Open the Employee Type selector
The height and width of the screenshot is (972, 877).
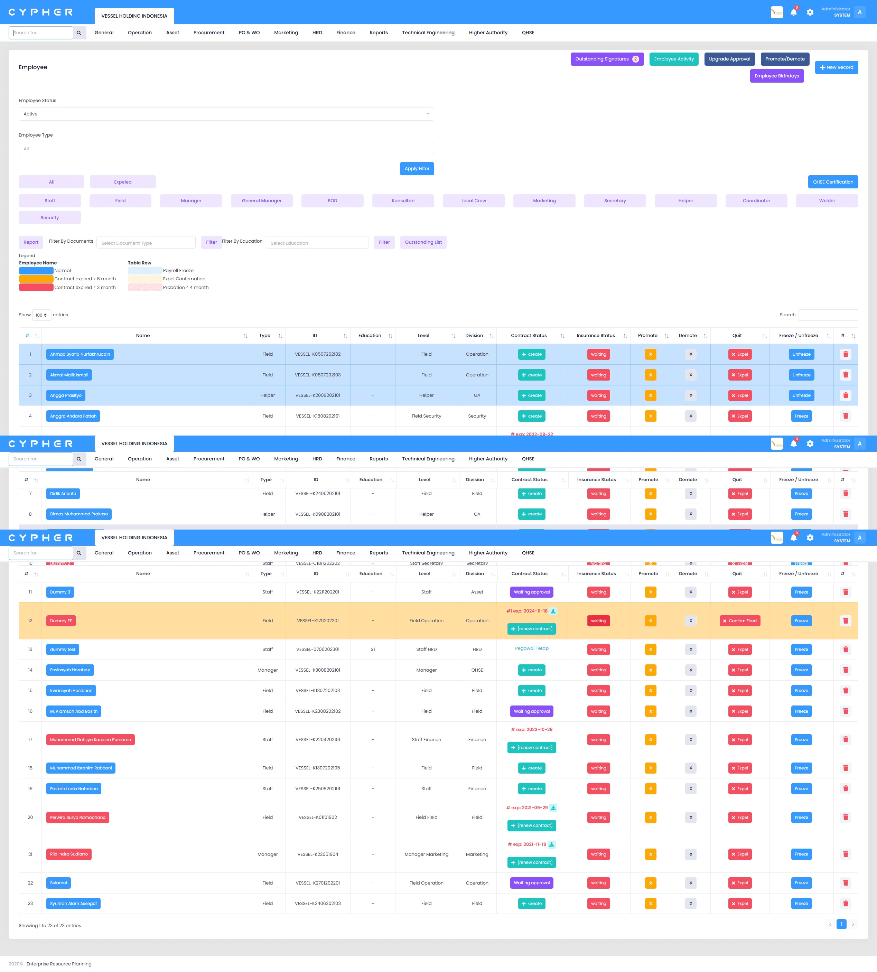226,148
